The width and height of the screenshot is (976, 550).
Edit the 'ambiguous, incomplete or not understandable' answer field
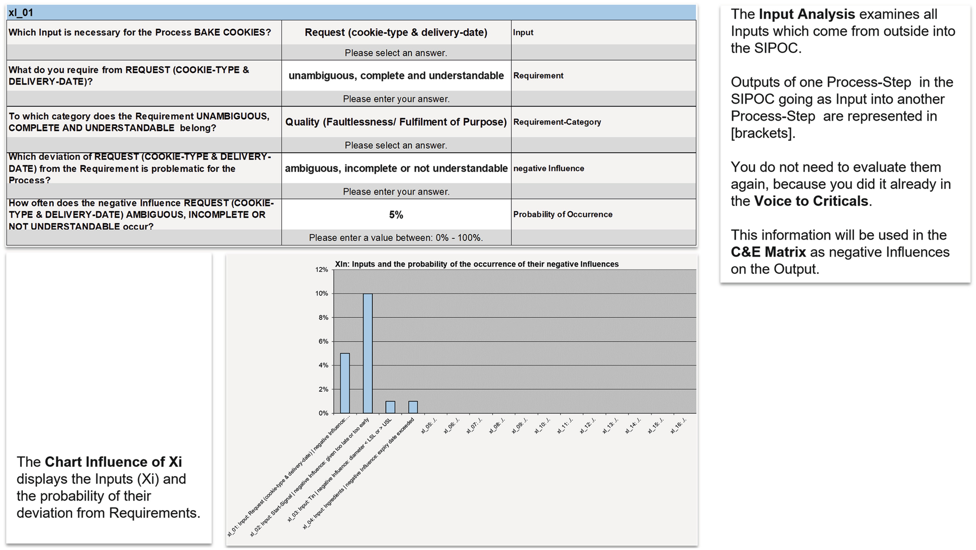pos(396,168)
